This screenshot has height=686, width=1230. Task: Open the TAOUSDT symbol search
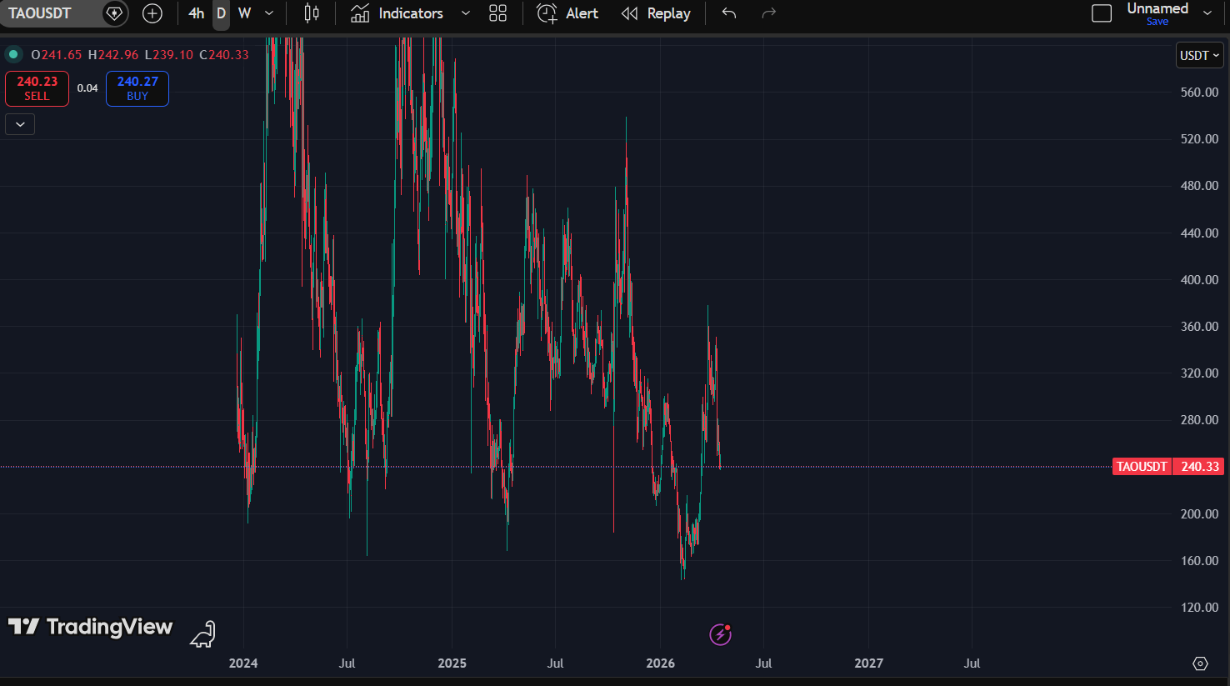40,13
